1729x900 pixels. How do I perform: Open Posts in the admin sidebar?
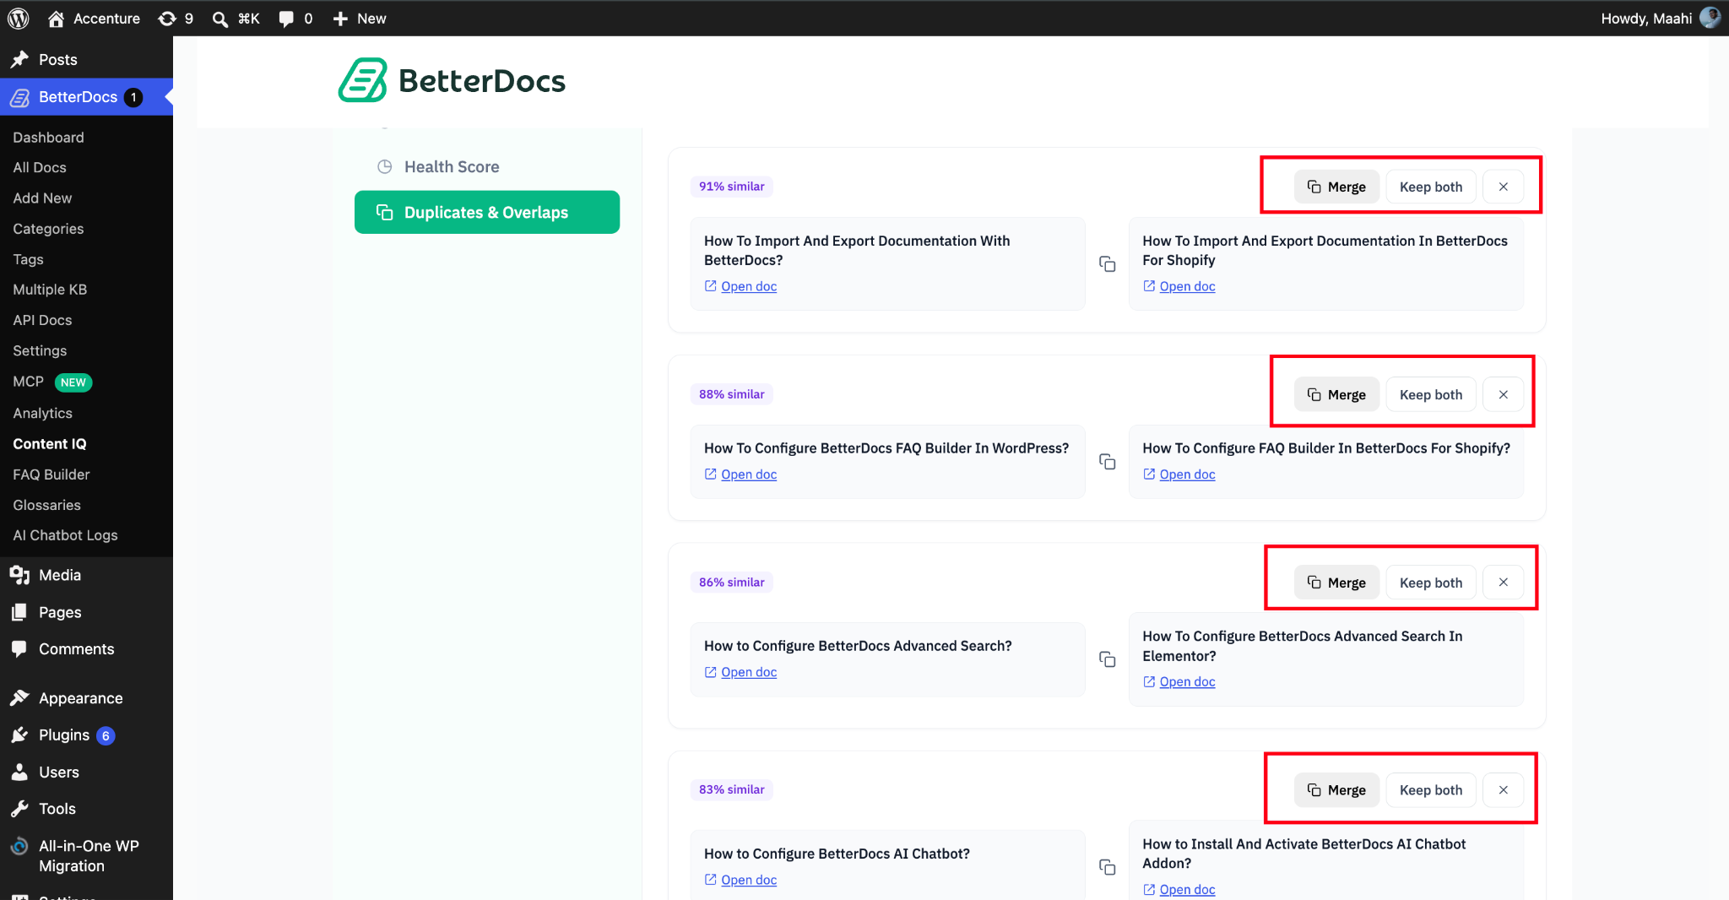tap(86, 59)
